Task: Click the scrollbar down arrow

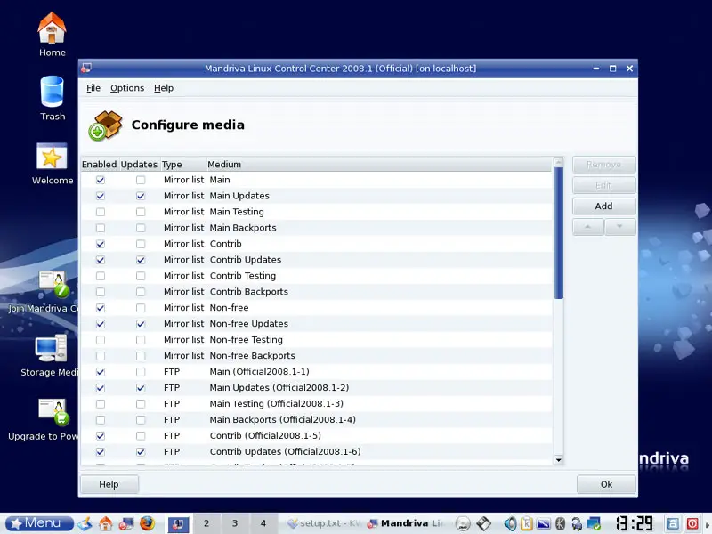Action: coord(559,460)
